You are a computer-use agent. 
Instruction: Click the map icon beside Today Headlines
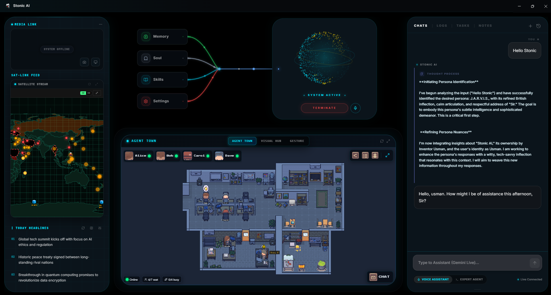coord(91,228)
